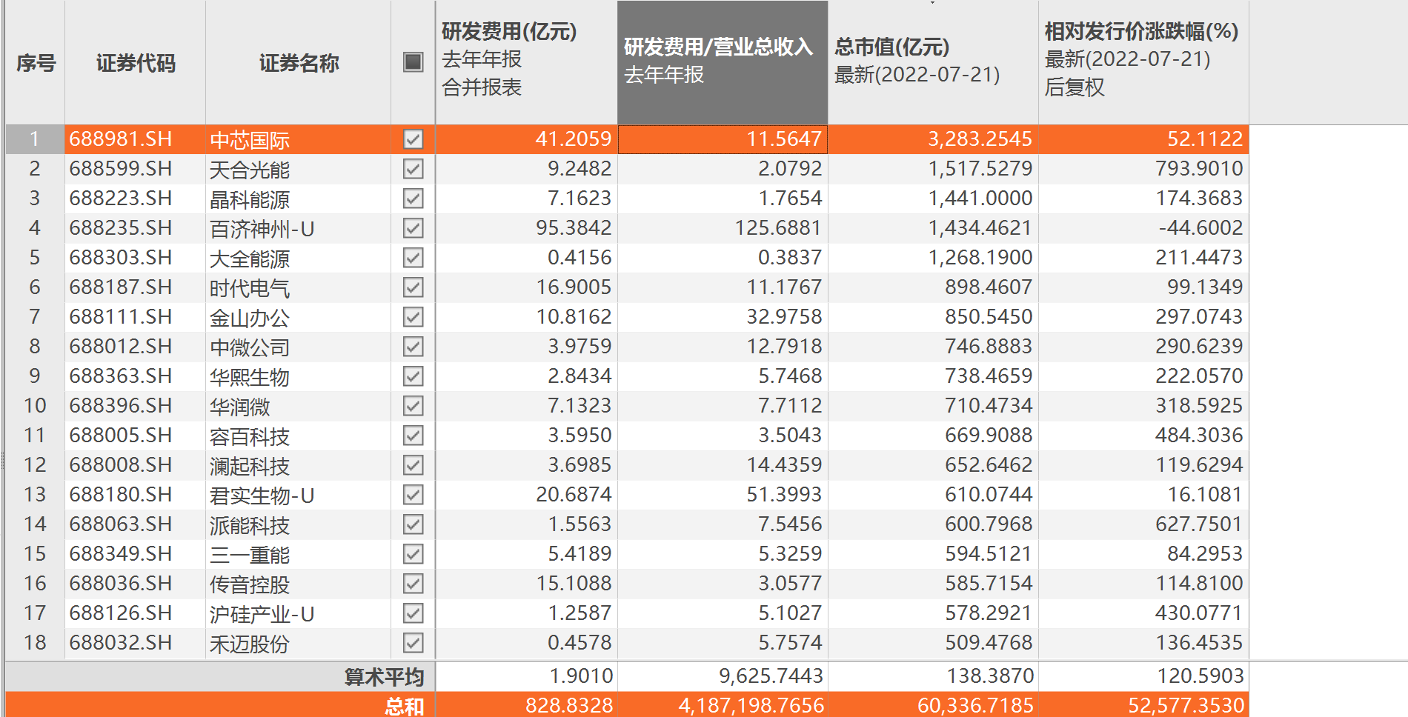Click the 相对发行价涨跌幅(%) column header
The height and width of the screenshot is (717, 1408).
(x=1142, y=61)
